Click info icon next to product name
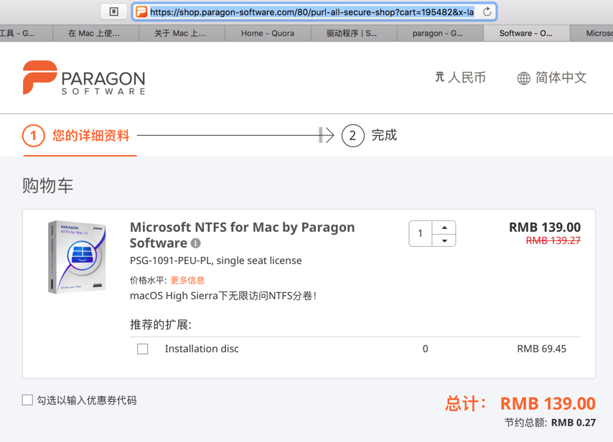 tap(195, 243)
